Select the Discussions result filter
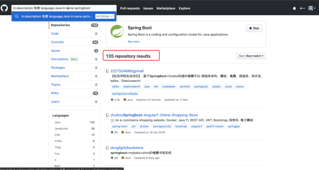319x170 pixels. pos(75,59)
